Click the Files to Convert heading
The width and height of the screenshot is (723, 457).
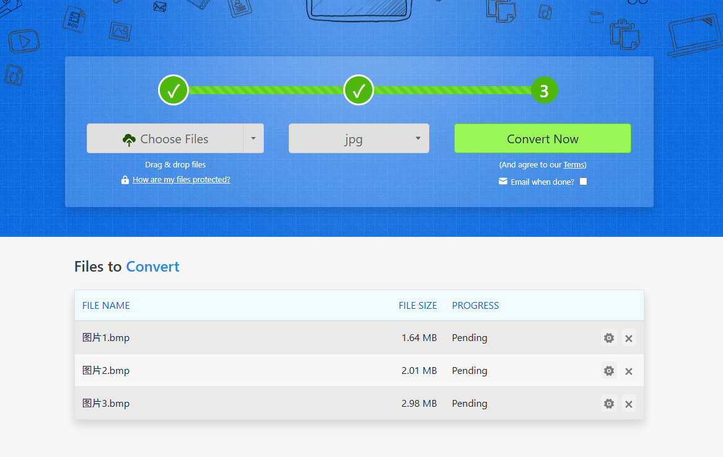(127, 267)
